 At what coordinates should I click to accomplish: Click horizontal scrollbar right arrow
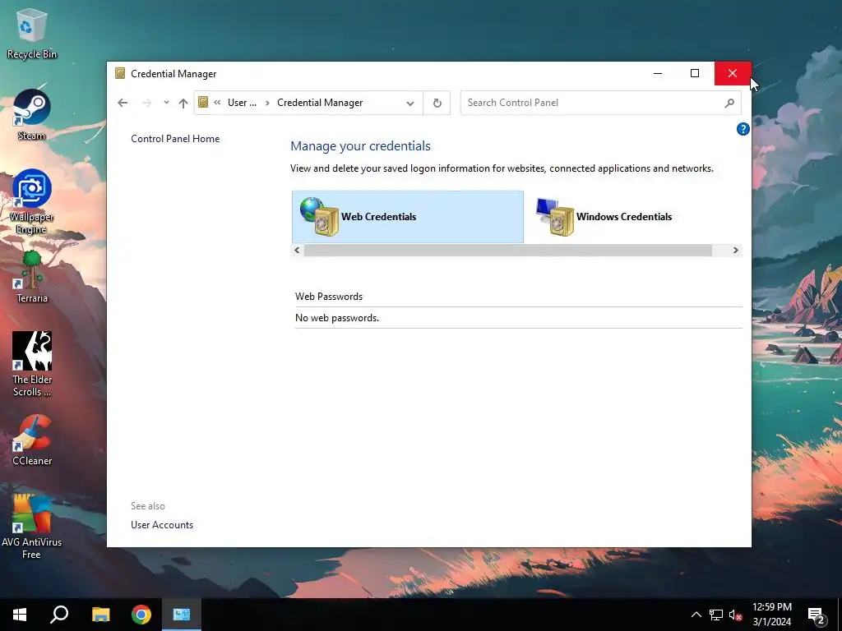point(736,250)
